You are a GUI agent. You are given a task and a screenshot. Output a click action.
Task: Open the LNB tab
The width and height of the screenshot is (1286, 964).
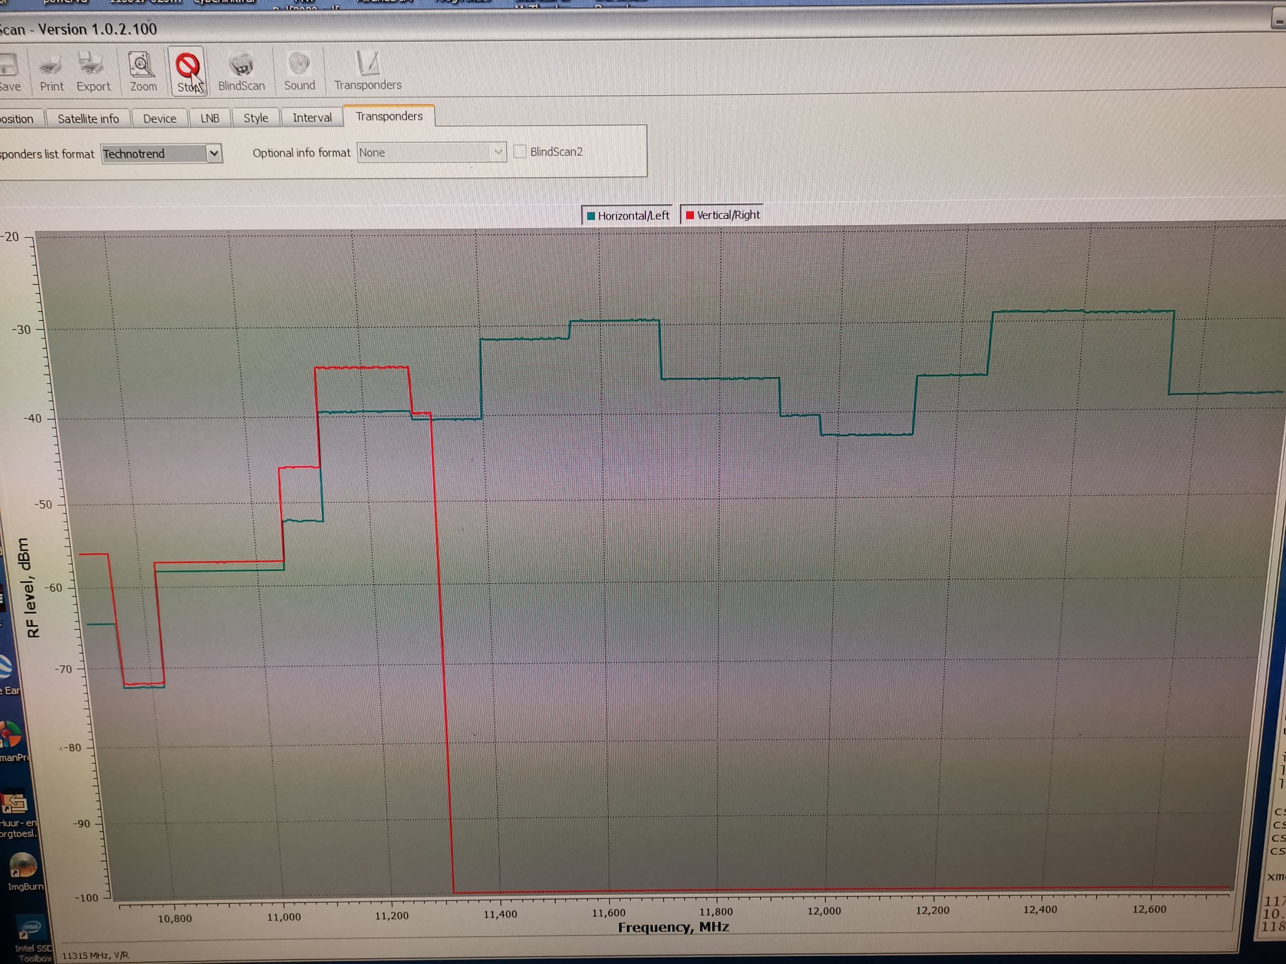pyautogui.click(x=210, y=118)
